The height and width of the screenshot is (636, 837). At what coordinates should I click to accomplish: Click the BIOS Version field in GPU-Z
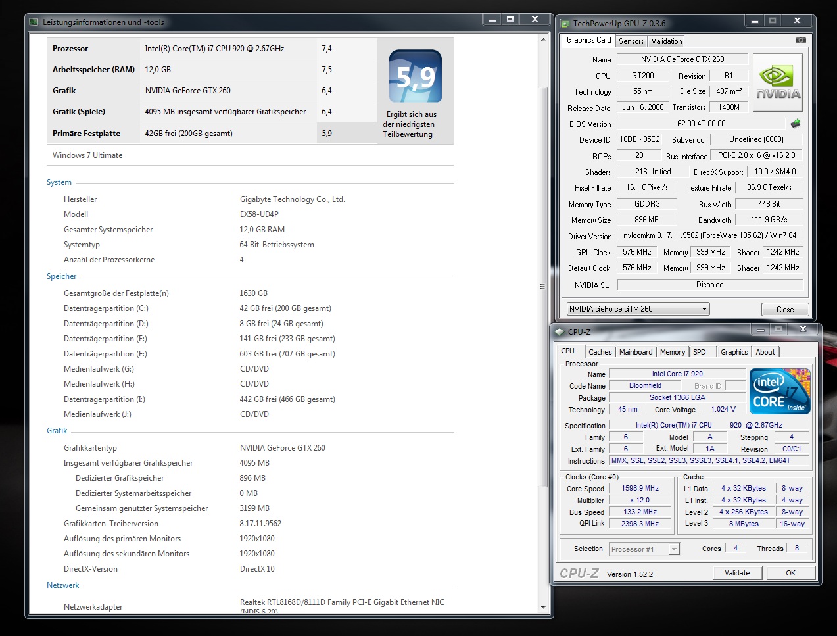(x=701, y=124)
